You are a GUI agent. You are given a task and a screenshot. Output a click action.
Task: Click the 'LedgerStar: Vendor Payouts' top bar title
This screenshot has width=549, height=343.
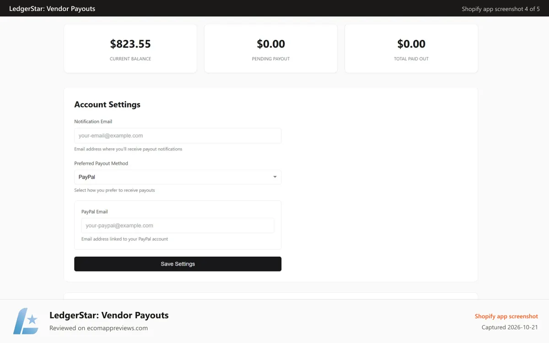click(x=52, y=9)
